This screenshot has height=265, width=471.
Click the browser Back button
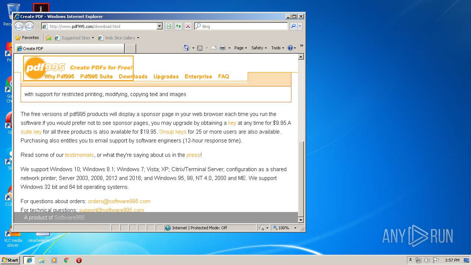pos(19,26)
